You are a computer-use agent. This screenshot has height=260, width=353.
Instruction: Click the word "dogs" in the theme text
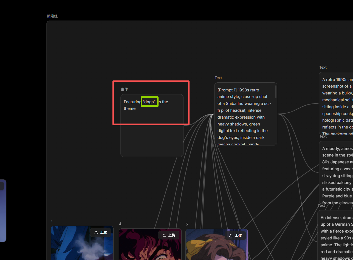[149, 102]
